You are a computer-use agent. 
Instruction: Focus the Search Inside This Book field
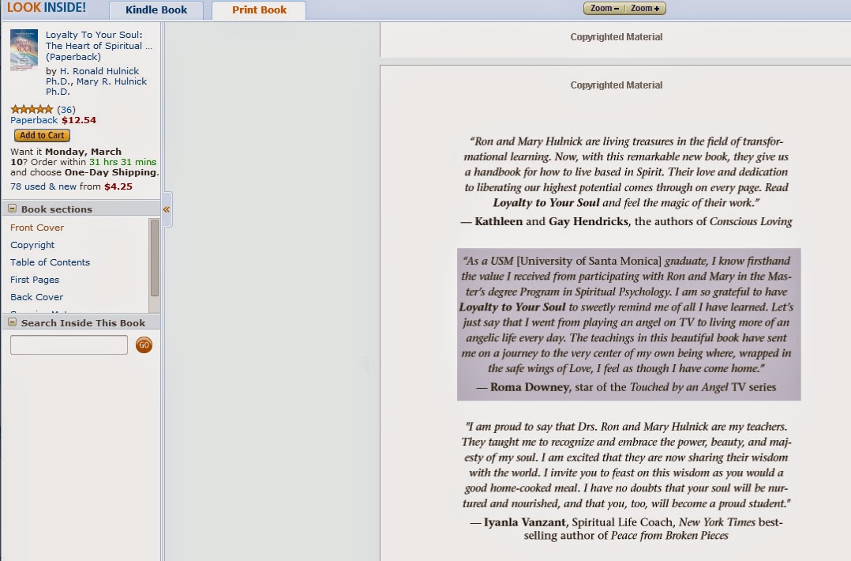(x=69, y=345)
